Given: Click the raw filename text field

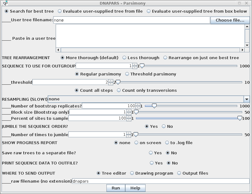Looking at the screenshot, I should tap(160, 181).
